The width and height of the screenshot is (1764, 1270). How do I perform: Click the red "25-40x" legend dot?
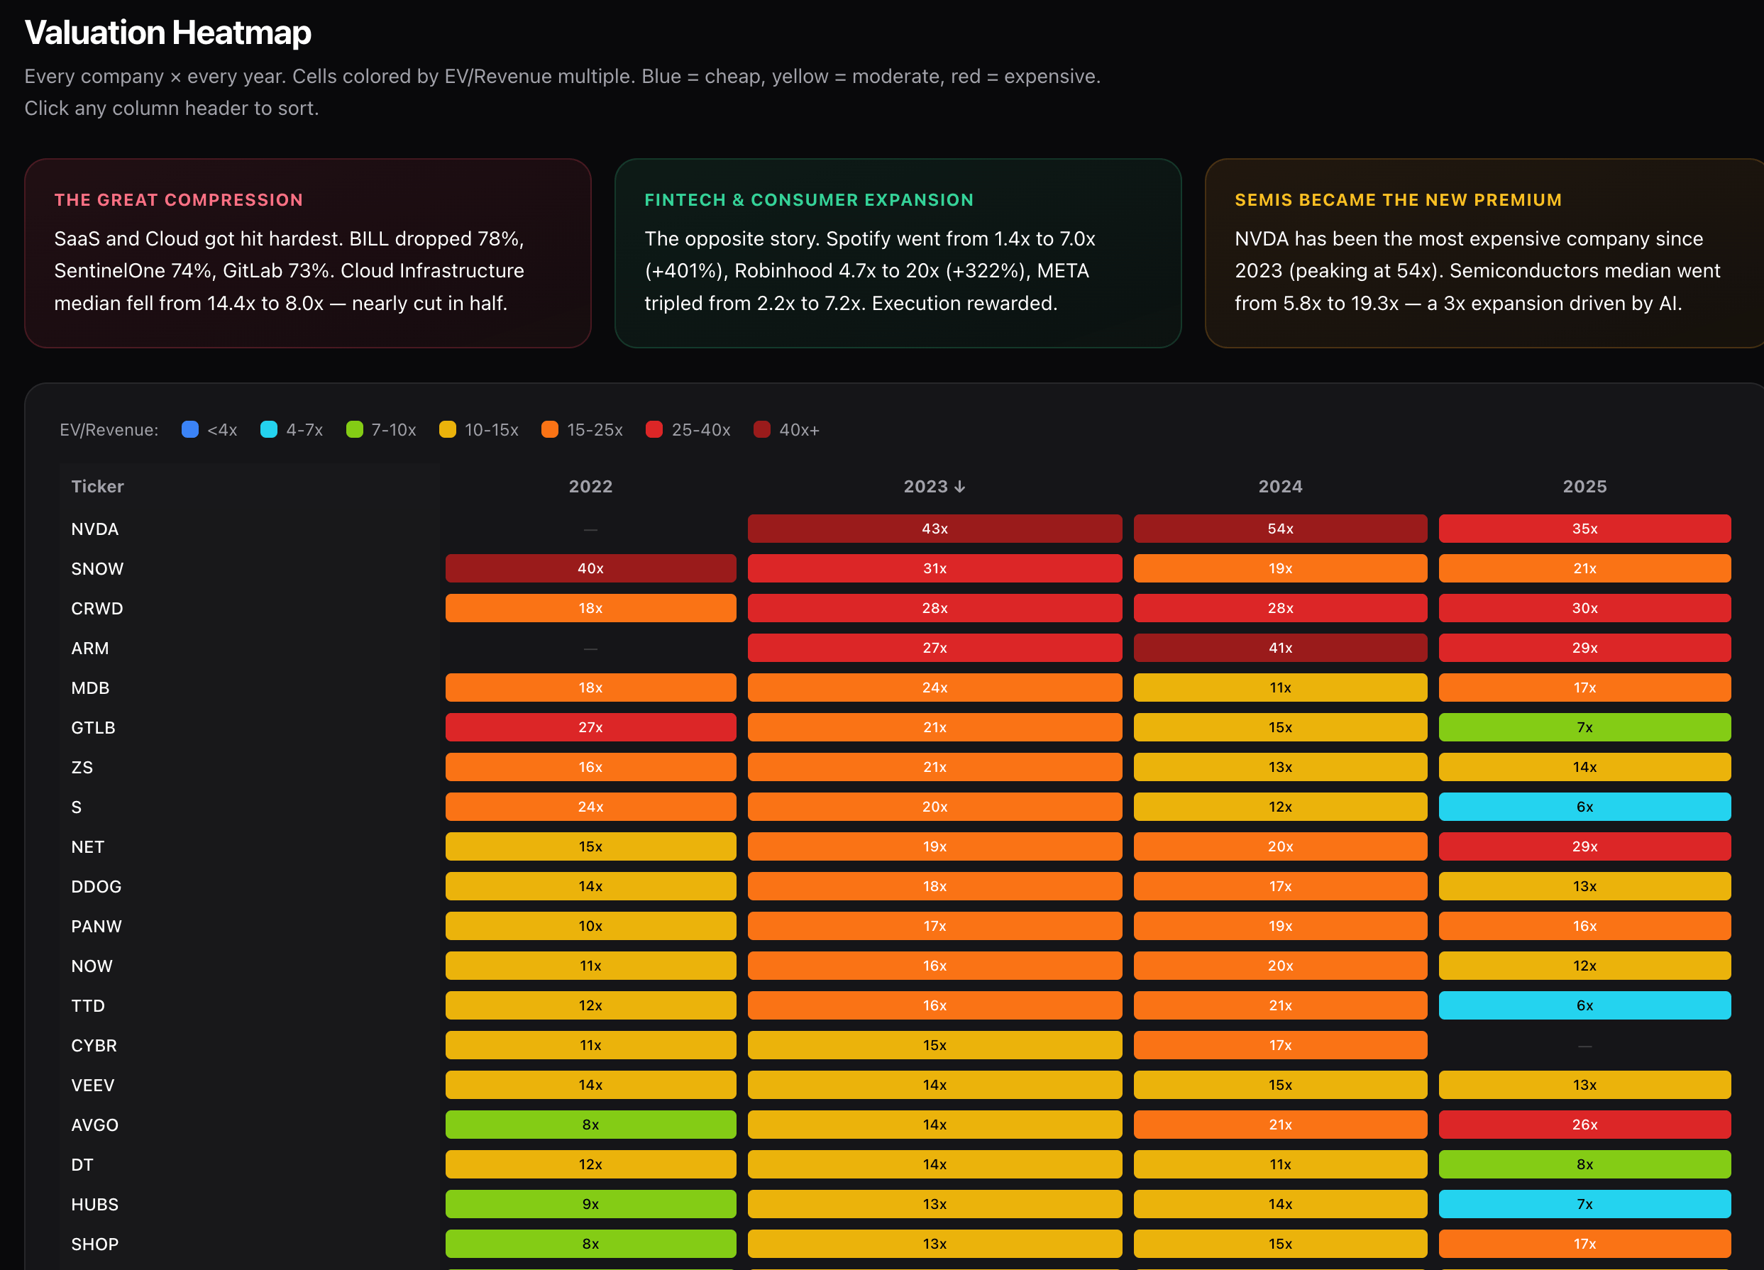(654, 429)
